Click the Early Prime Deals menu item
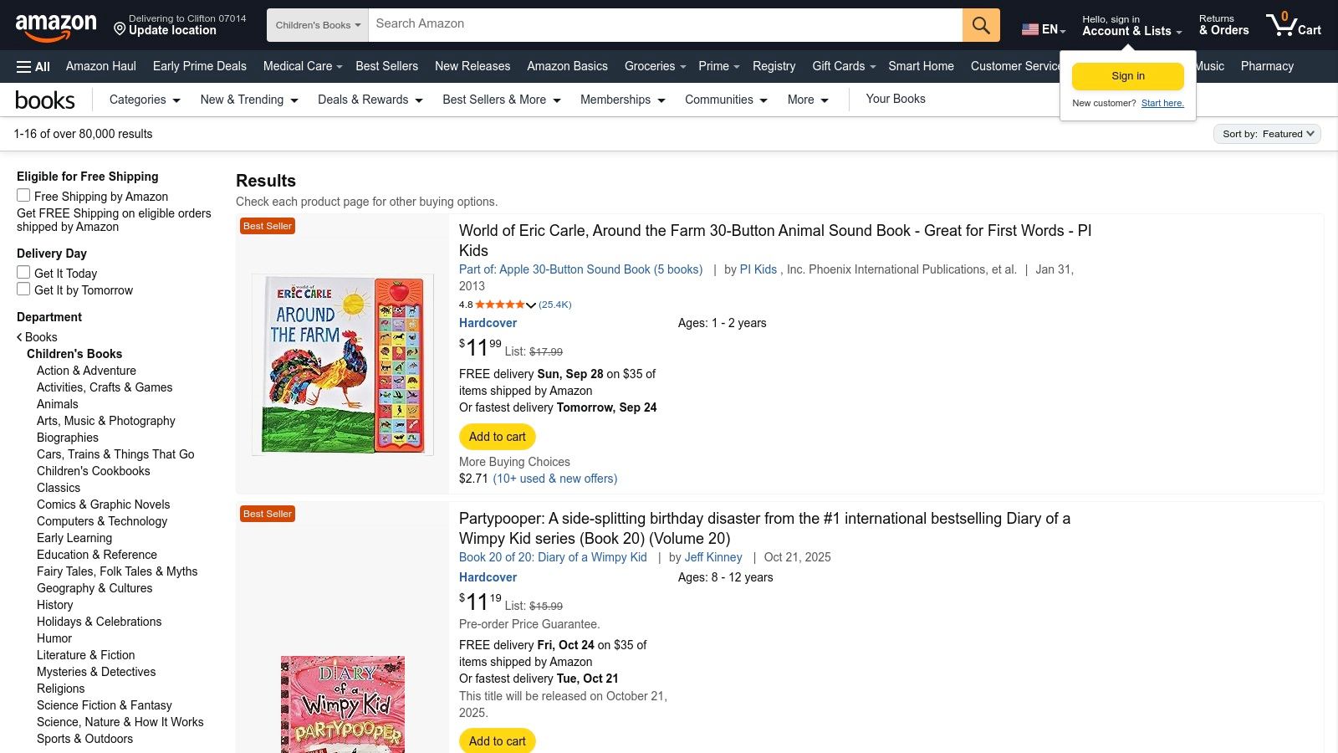The image size is (1338, 753). click(x=199, y=66)
